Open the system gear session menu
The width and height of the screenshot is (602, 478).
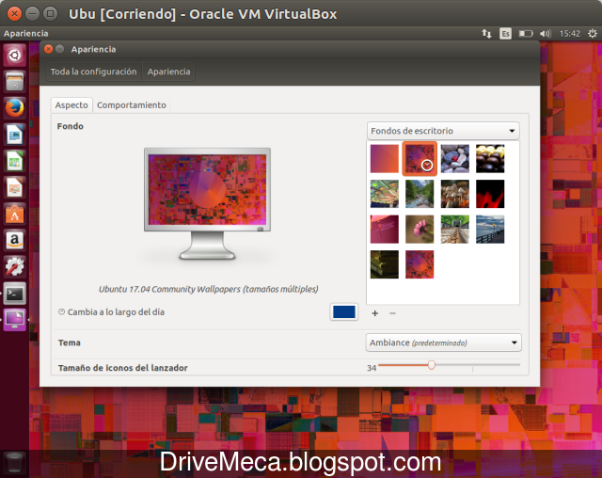coord(593,34)
